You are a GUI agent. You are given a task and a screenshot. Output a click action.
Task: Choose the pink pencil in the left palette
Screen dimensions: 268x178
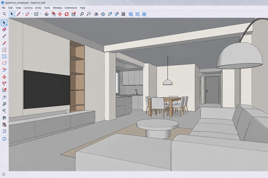(4, 36)
